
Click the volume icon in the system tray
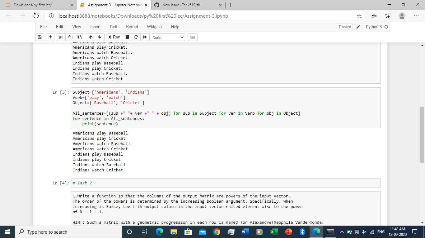[364, 232]
